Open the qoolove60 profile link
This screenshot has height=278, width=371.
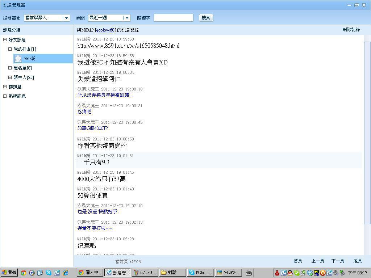(105, 30)
